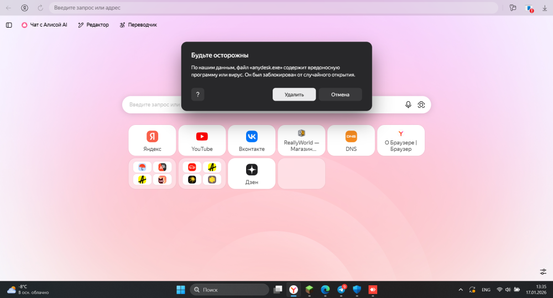Reload the page with the refresh icon
The width and height of the screenshot is (553, 298).
click(x=40, y=8)
